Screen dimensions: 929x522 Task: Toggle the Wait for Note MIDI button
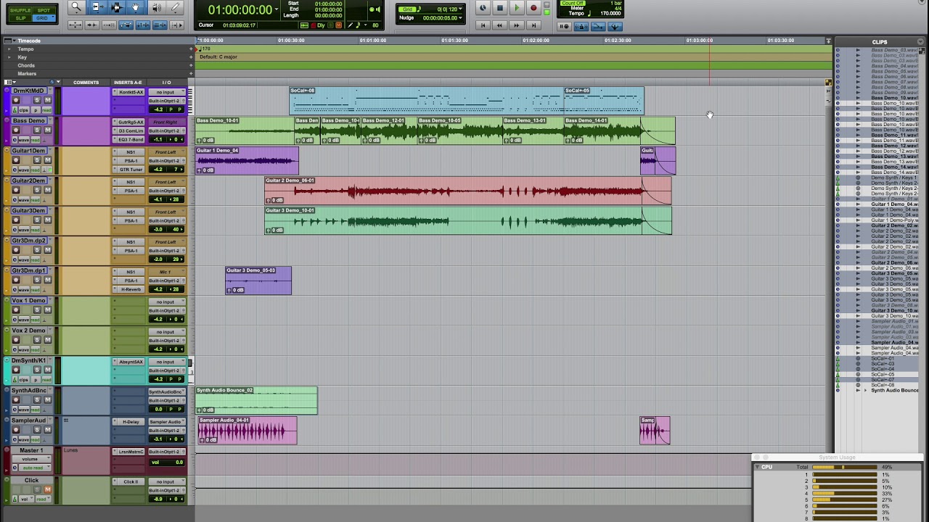coord(564,26)
